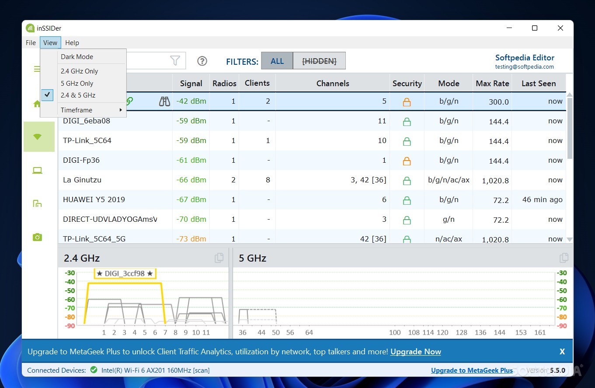The height and width of the screenshot is (388, 595).
Task: Sort by the Last Seen column header
Action: 539,83
